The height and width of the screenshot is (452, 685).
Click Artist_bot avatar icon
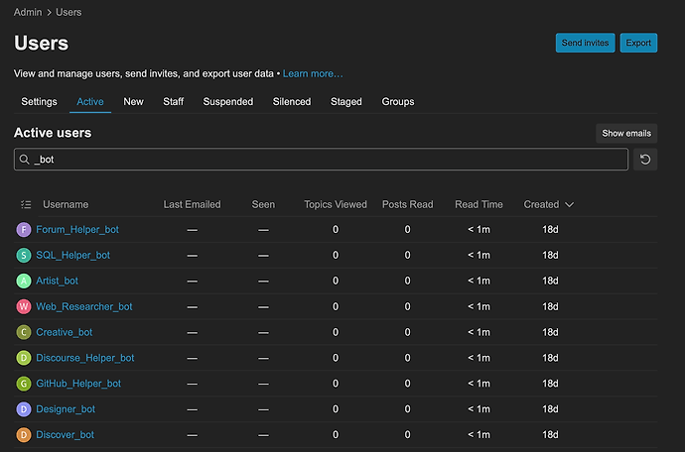click(24, 281)
